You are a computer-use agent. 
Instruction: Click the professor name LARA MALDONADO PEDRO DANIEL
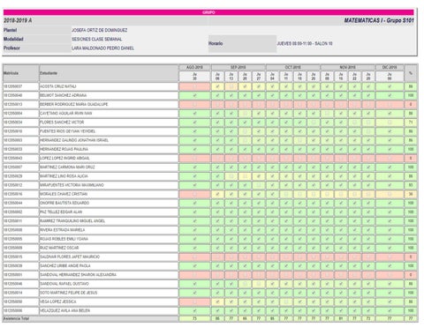(x=102, y=48)
